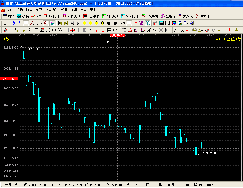
Task: Open the 设置 menu
Action: coord(64,10)
